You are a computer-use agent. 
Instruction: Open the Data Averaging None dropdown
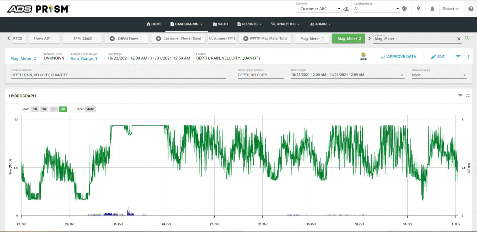(x=439, y=75)
